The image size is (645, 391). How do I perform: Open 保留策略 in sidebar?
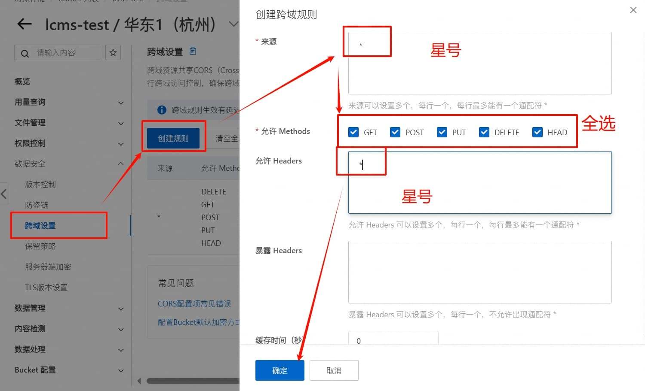click(x=40, y=246)
